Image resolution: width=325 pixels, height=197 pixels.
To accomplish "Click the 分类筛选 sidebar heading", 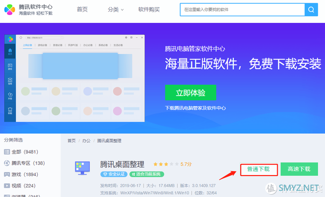I will click(13, 140).
